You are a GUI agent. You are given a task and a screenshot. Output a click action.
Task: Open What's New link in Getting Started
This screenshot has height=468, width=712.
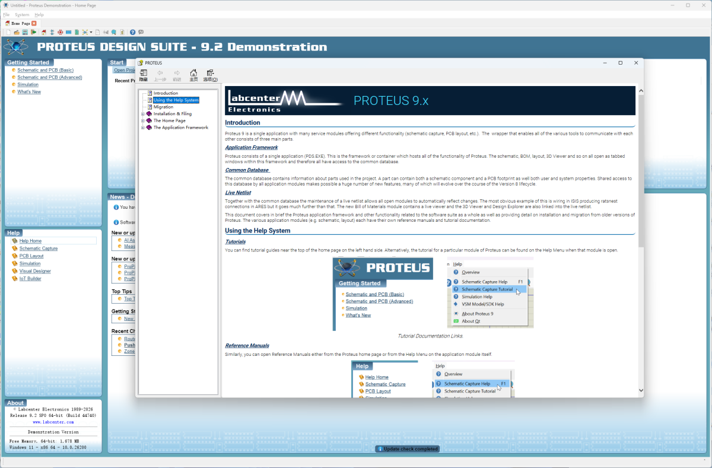coord(29,91)
